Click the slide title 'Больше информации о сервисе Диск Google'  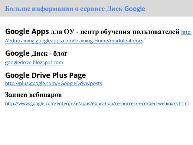75,8
